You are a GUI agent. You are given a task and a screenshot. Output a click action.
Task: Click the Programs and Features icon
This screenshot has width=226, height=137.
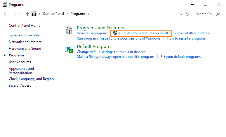coord(69,30)
